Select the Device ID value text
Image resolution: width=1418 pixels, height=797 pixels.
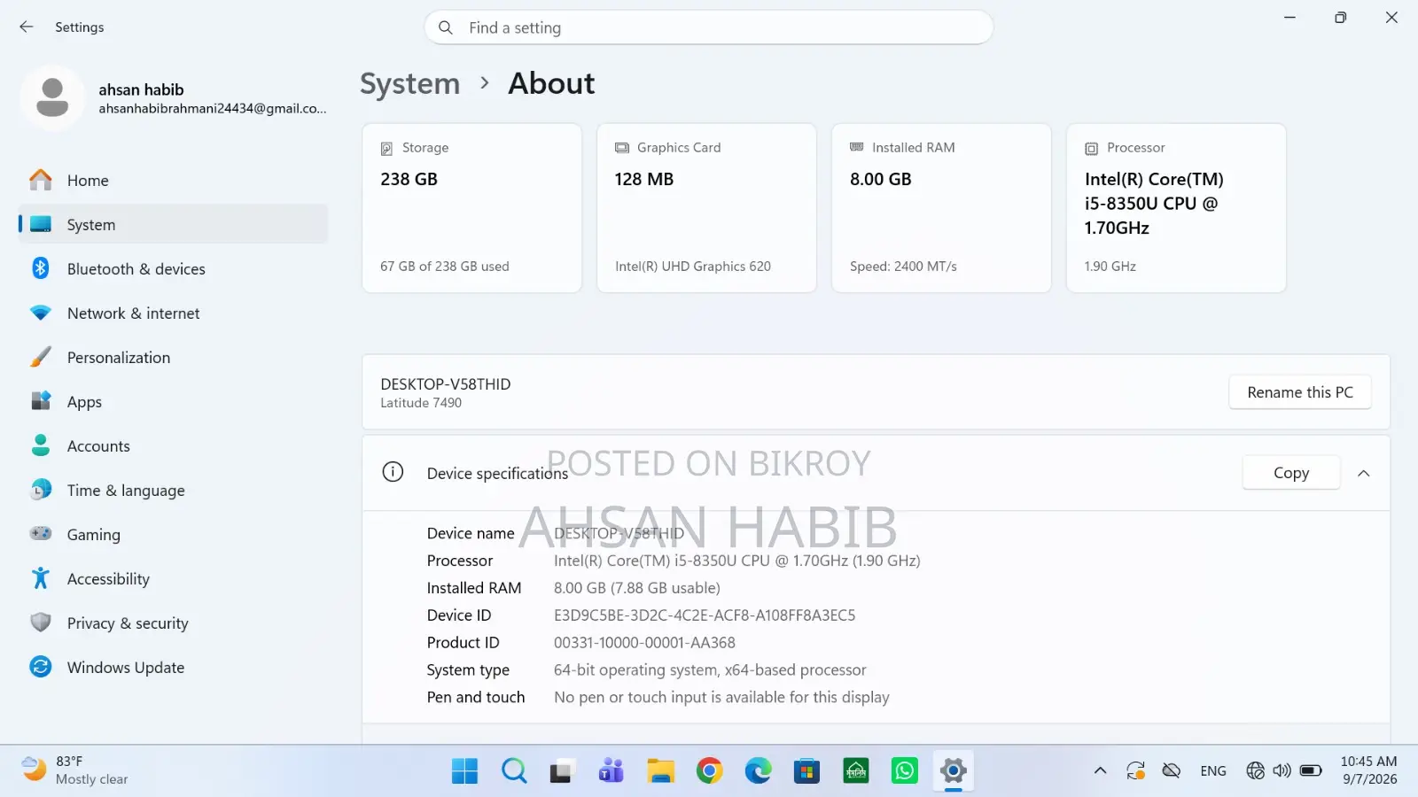pyautogui.click(x=705, y=615)
